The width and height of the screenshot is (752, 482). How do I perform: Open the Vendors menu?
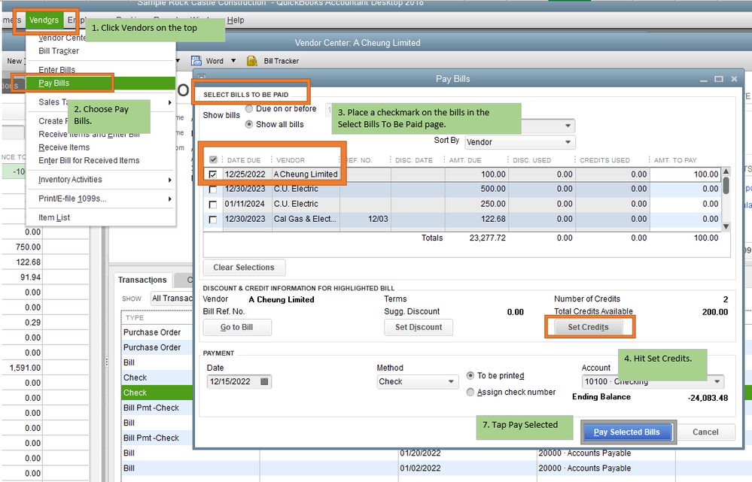click(x=44, y=20)
